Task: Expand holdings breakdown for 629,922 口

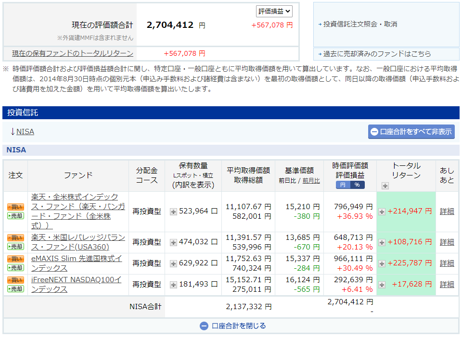Action: point(174,263)
